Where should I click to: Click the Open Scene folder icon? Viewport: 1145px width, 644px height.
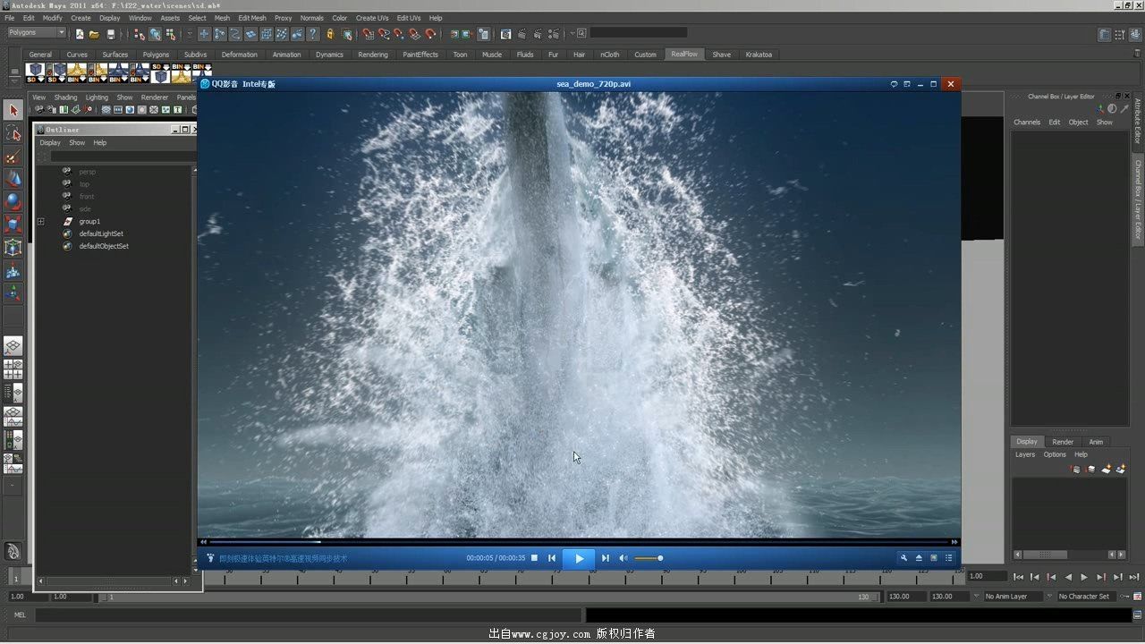click(94, 34)
